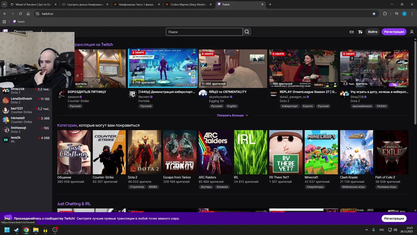Click ПАХАН tag under Stray228 stream
The height and width of the screenshot is (235, 417).
[x=381, y=106]
